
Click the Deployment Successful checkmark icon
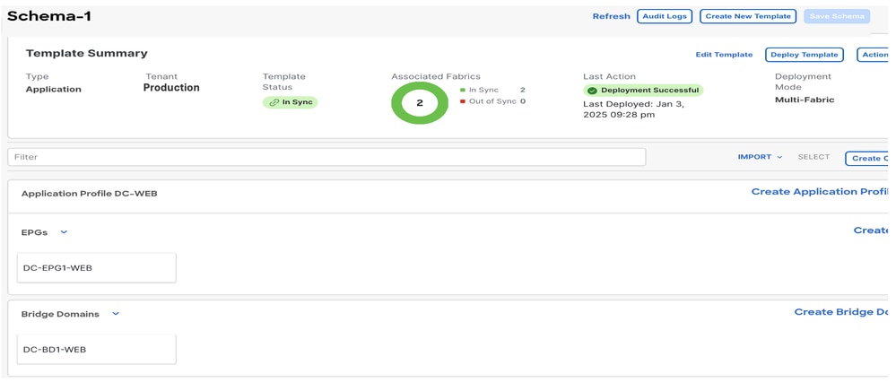(x=592, y=91)
